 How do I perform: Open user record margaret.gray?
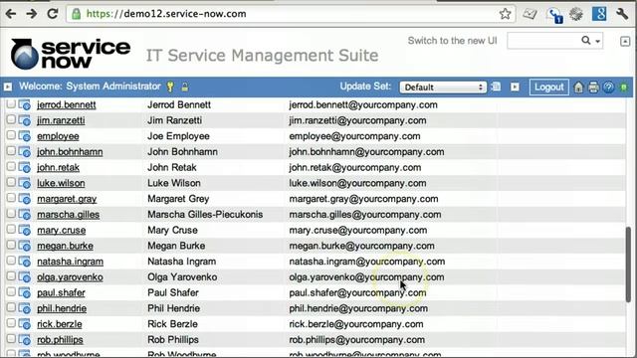point(67,199)
